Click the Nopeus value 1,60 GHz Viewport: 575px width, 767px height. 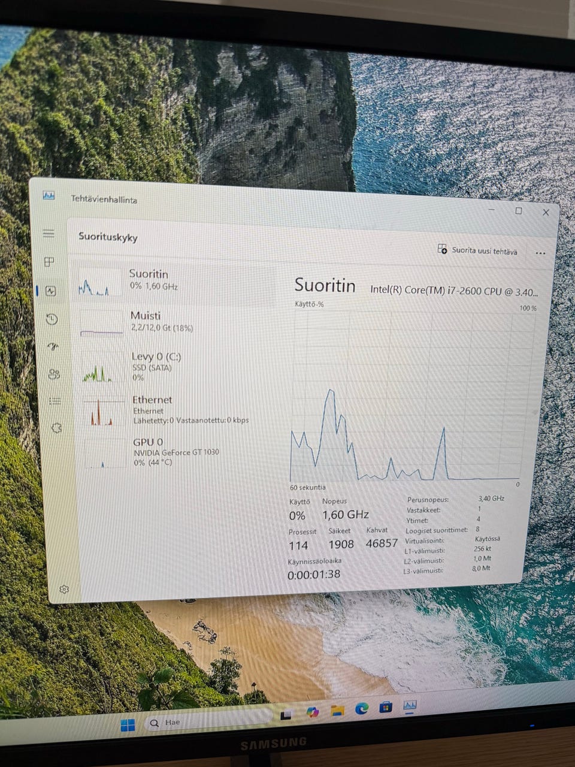[346, 514]
